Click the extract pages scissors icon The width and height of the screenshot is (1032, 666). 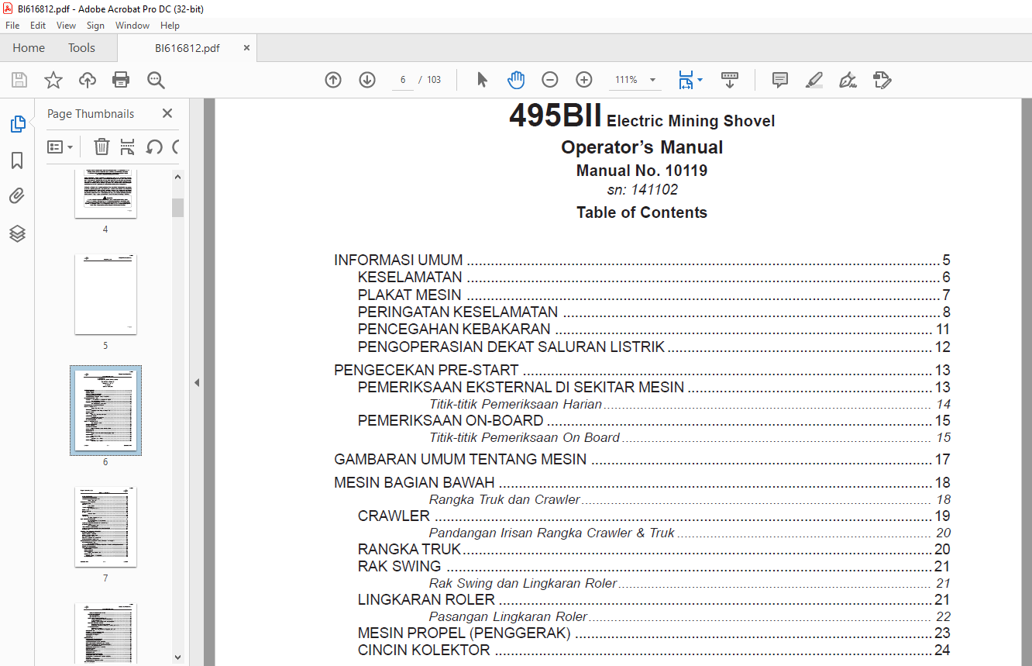[x=128, y=147]
